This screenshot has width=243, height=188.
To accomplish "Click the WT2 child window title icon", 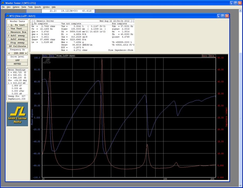I will coord(7,16).
